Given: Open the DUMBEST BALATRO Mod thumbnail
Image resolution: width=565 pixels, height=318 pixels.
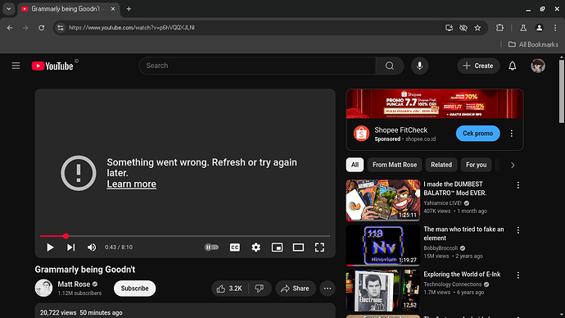Looking at the screenshot, I should [383, 200].
